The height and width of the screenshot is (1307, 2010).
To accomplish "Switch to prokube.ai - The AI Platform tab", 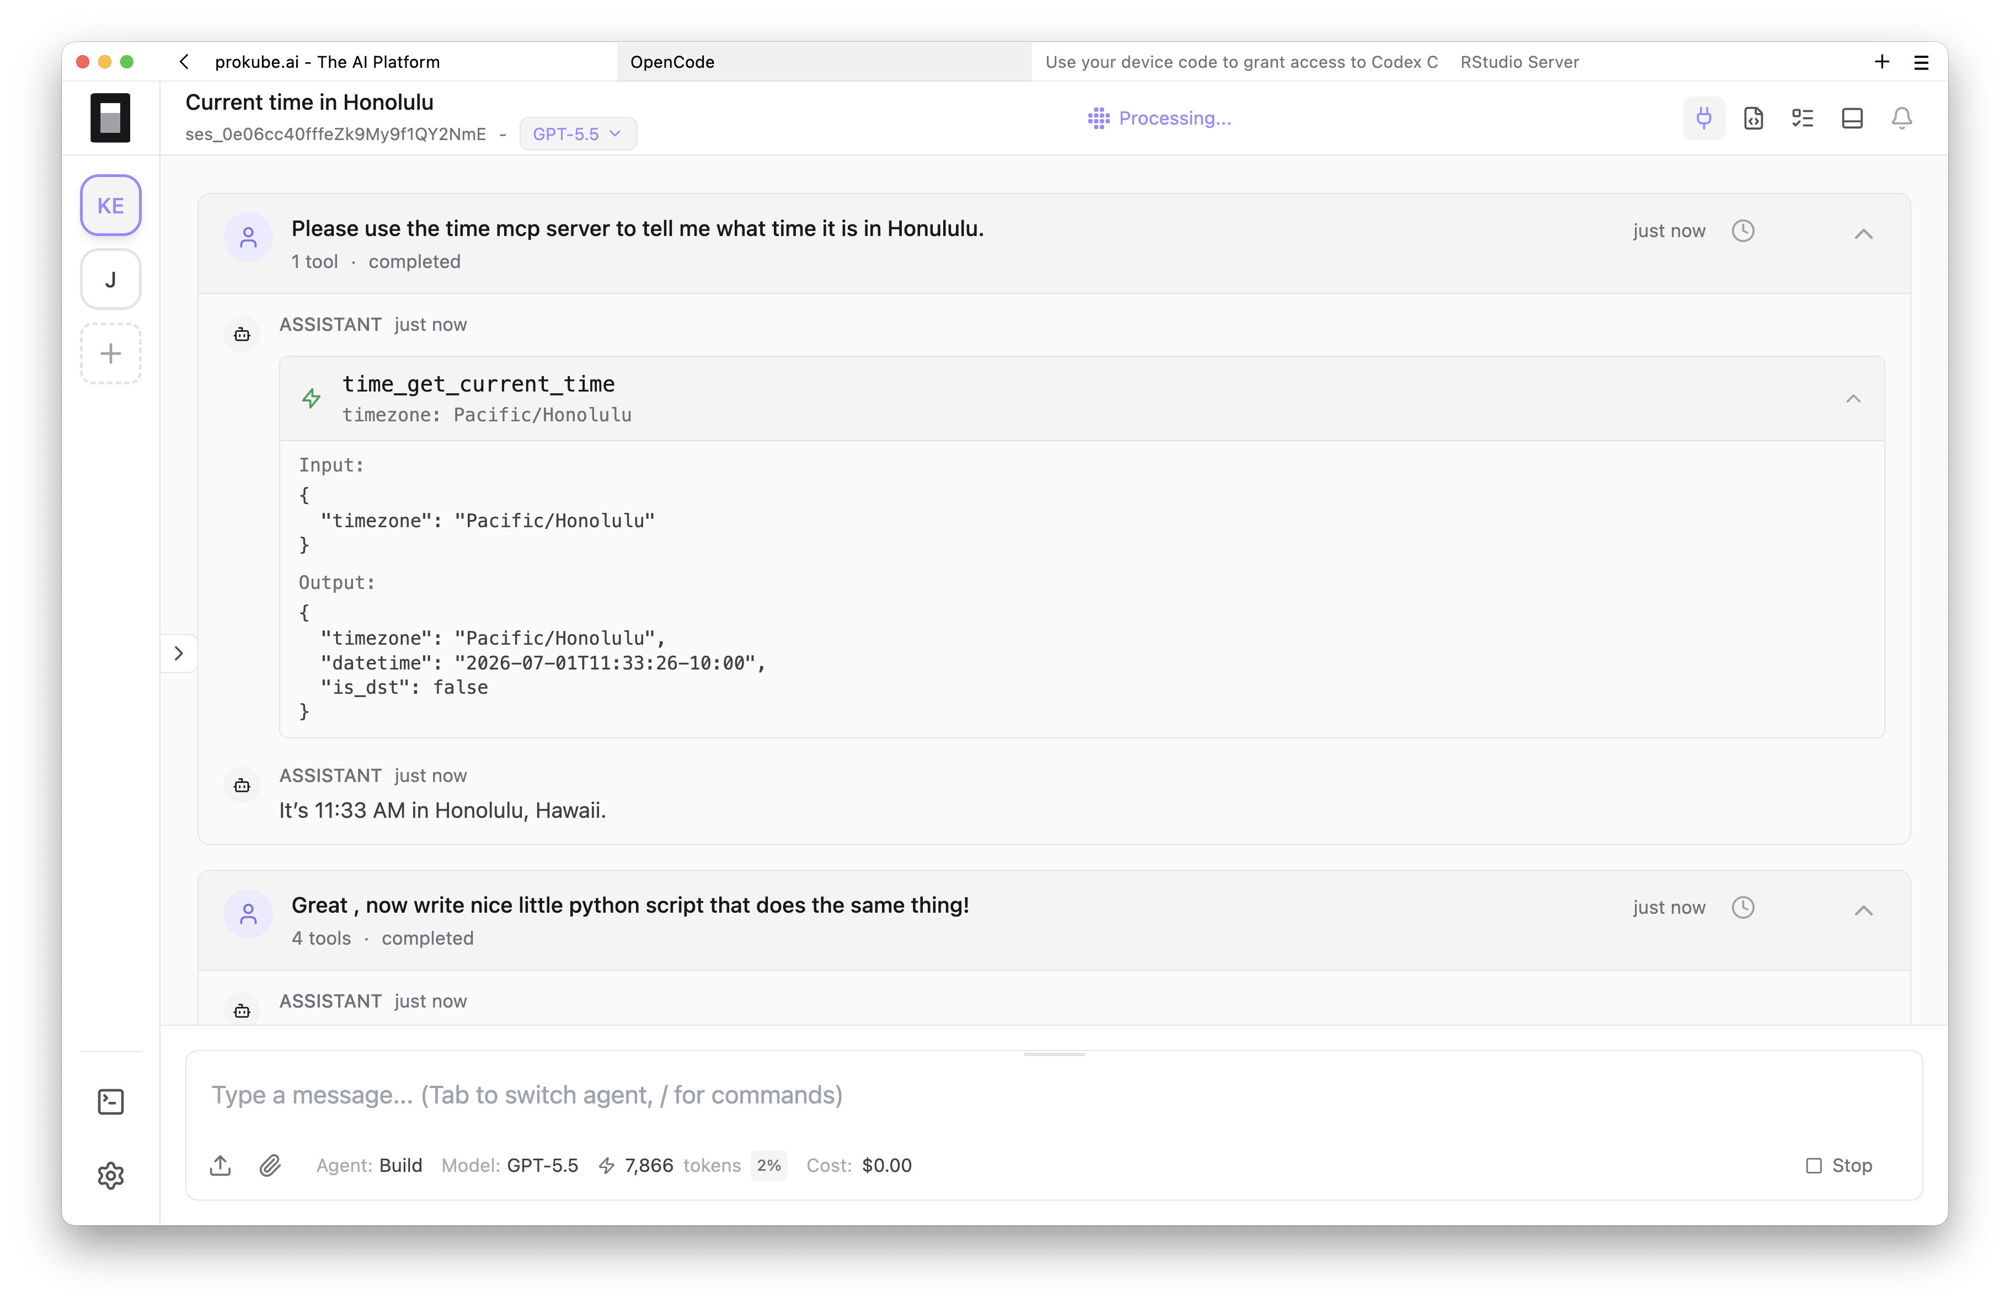I will point(327,62).
